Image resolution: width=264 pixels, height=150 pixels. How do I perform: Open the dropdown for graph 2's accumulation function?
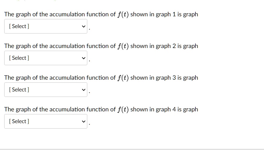pos(46,58)
